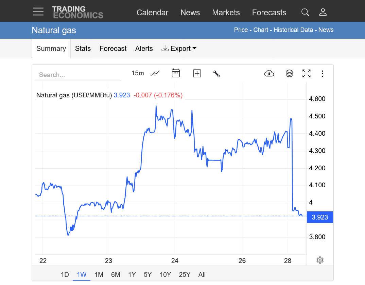The width and height of the screenshot is (365, 285).
Task: Open chart tools wrench icon
Action: tap(217, 74)
